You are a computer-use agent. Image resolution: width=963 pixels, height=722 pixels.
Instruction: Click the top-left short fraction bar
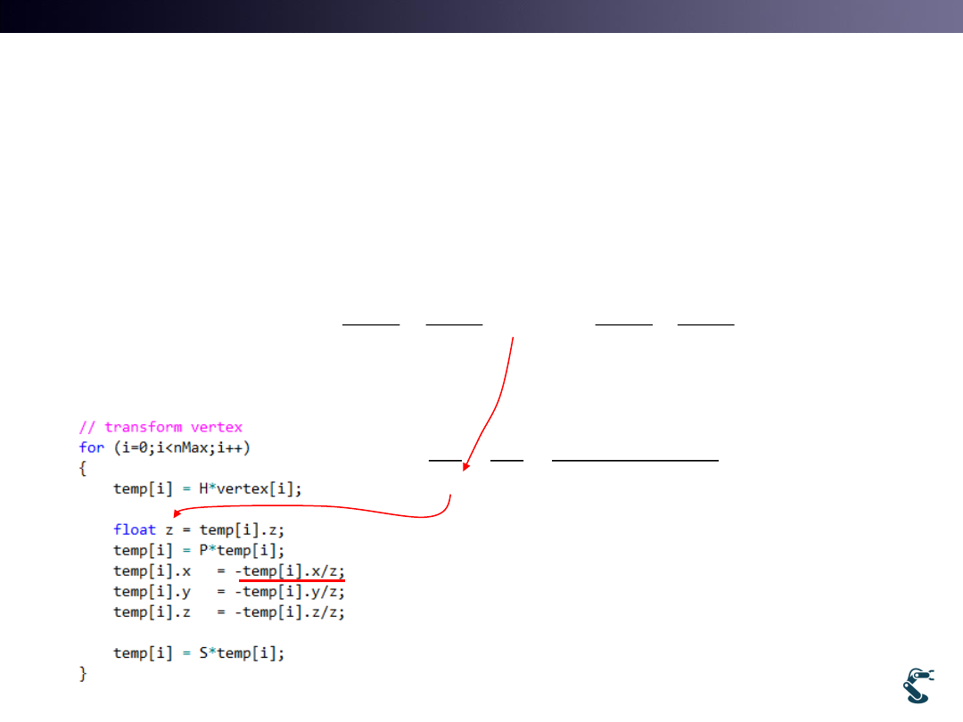(x=371, y=325)
